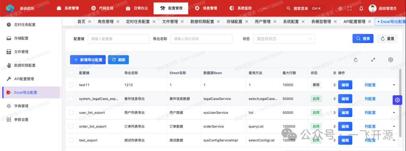Screen dimensions: 406x151
Task: Close the 首页 tab
Action: [89, 21]
